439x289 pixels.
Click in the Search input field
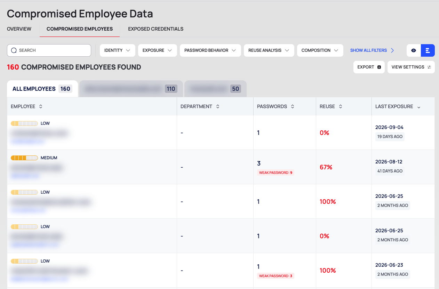[49, 50]
